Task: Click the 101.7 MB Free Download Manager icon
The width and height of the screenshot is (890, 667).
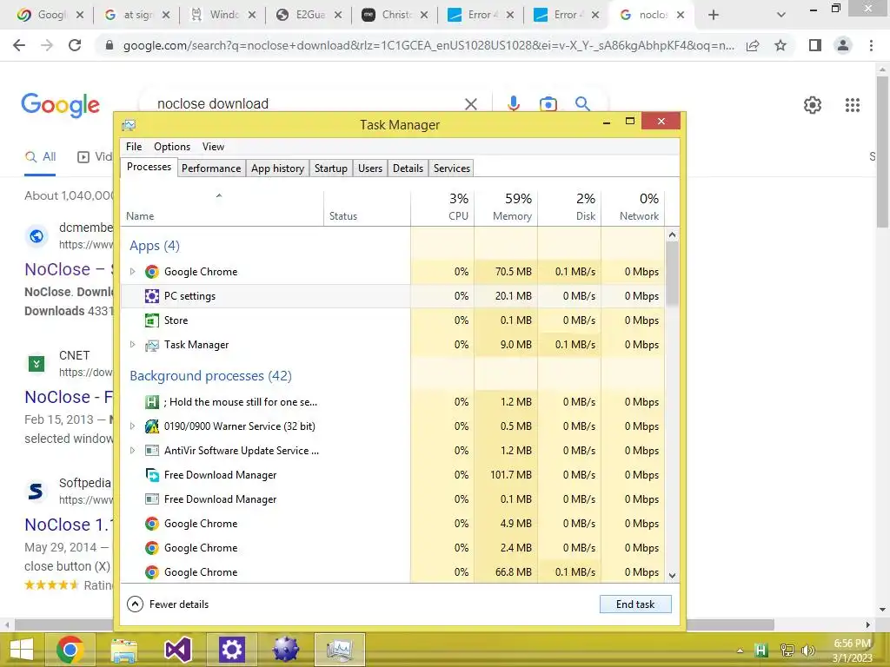Action: coord(151,475)
